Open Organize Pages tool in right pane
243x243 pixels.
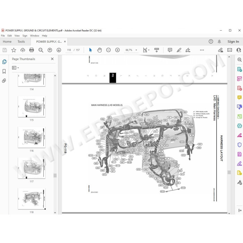pyautogui.click(x=240, y=78)
